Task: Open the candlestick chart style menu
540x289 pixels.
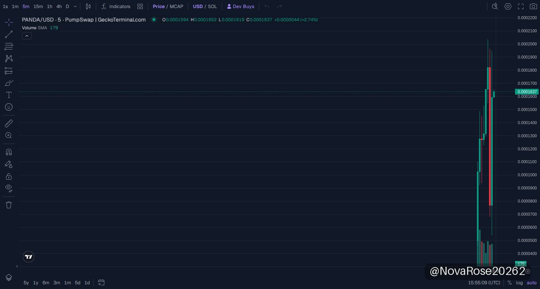Action: (88, 6)
